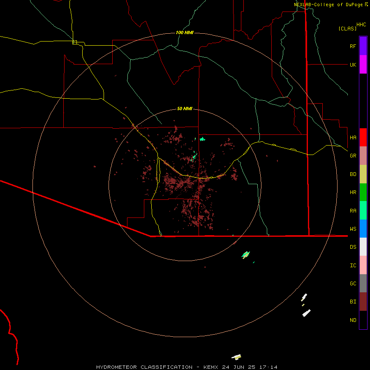Click the mint green RA legend swatch
370x370 pixels.
point(363,210)
